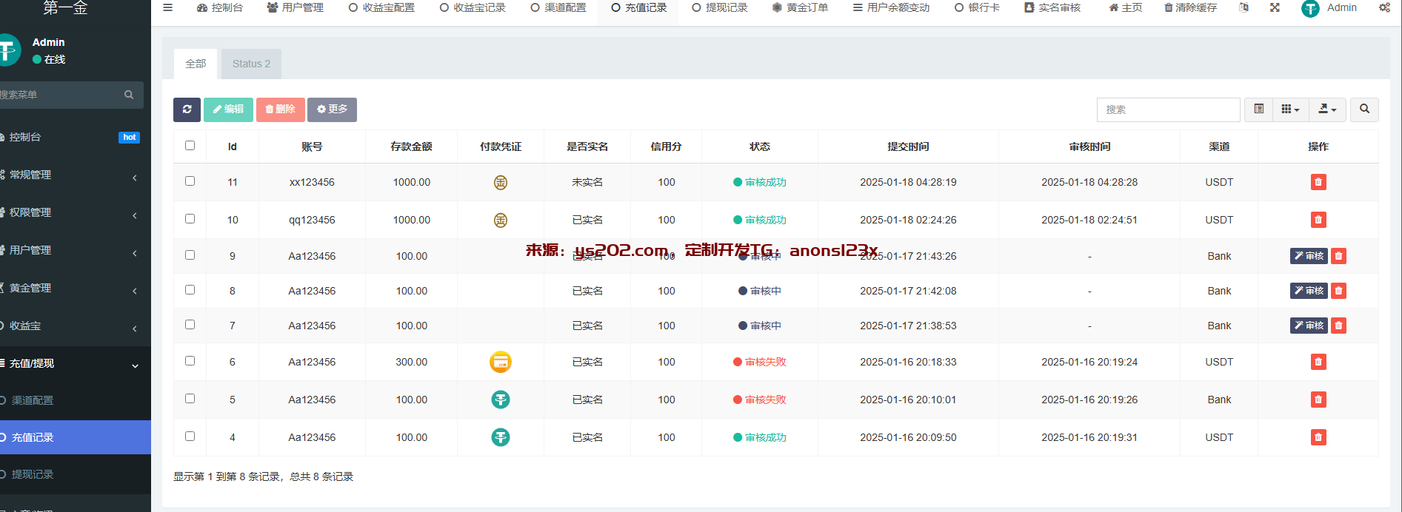Open the 提现记录 tab in the top navigation
The image size is (1402, 512).
pos(719,7)
